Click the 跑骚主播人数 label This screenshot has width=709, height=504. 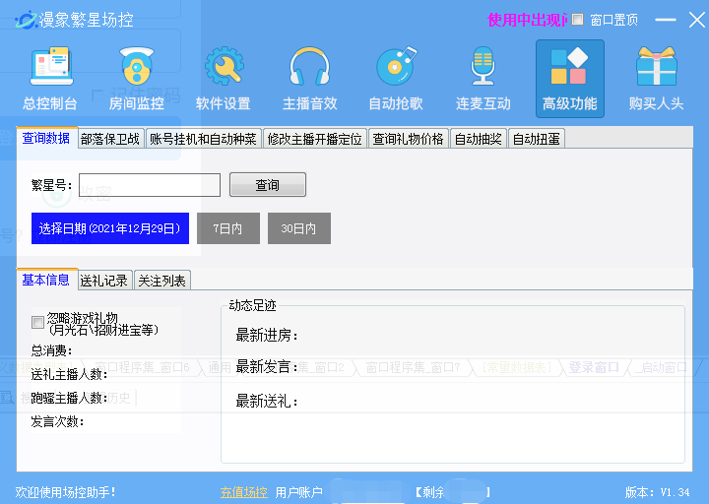pyautogui.click(x=69, y=398)
